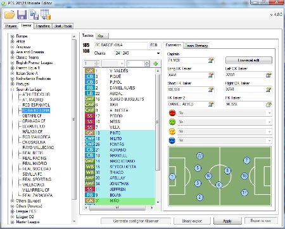Collapse the Spanish La Liga node
This screenshot has width=285, height=229.
point(12,89)
